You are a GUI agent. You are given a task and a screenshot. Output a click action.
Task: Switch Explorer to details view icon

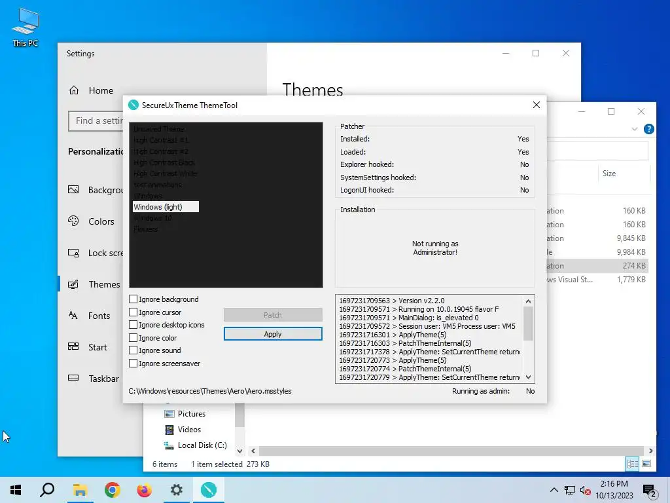pos(633,464)
